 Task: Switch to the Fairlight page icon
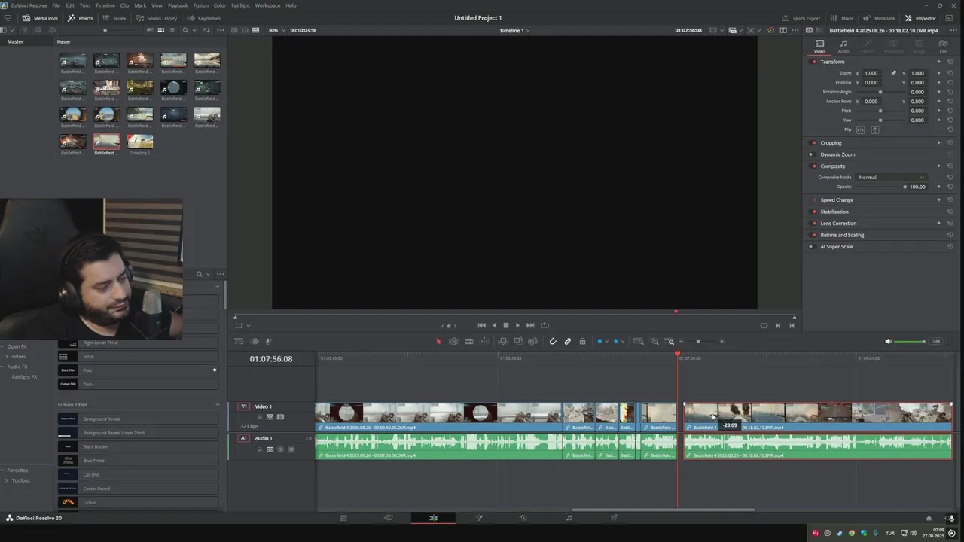pyautogui.click(x=569, y=518)
